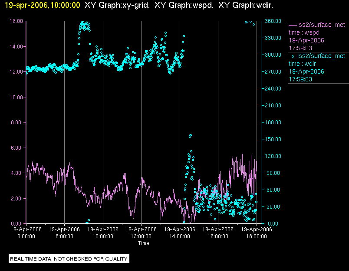Click the 6:00:00 time axis label
This screenshot has width=349, height=271.
(x=26, y=236)
